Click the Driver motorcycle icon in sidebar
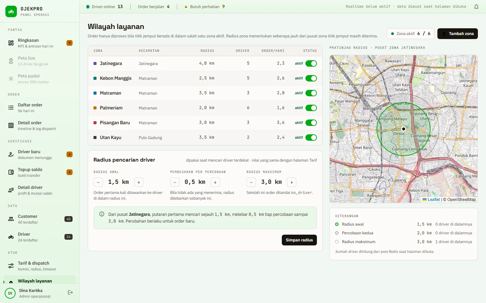486x303 pixels. click(11, 237)
